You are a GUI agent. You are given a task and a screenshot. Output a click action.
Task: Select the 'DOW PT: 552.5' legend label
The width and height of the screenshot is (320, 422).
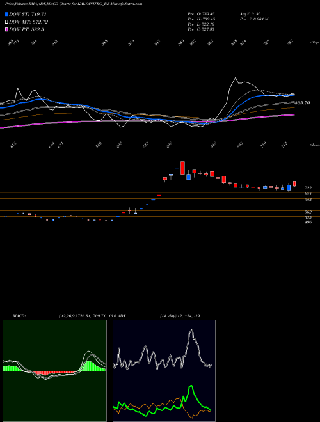point(26,29)
